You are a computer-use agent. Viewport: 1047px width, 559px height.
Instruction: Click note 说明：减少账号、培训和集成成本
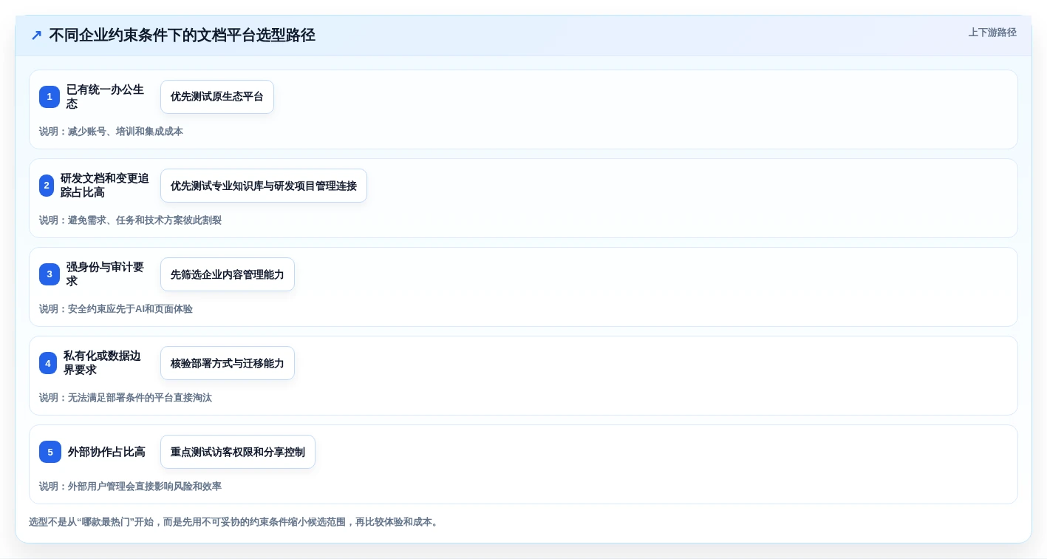click(111, 132)
